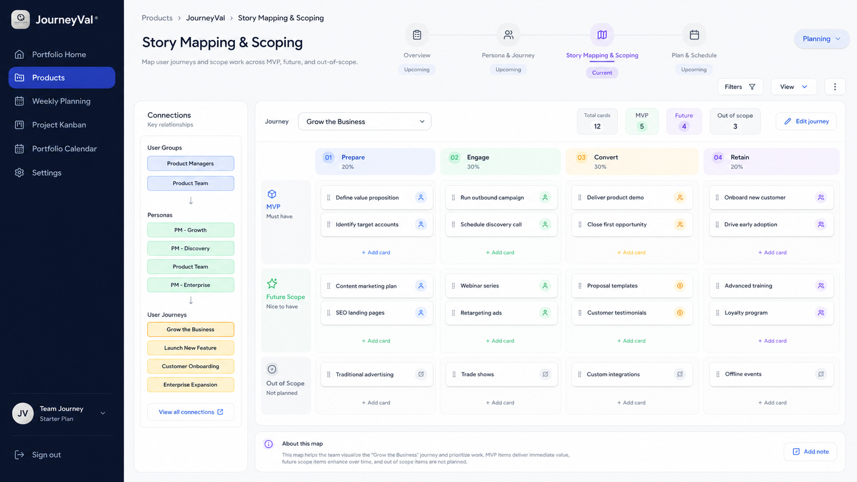Click the JourneyVal logo icon
The width and height of the screenshot is (857, 482).
[x=21, y=19]
